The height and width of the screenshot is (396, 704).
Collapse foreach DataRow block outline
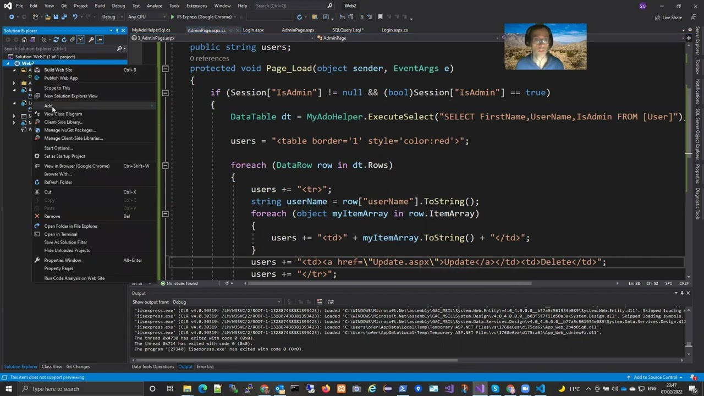[x=165, y=165]
